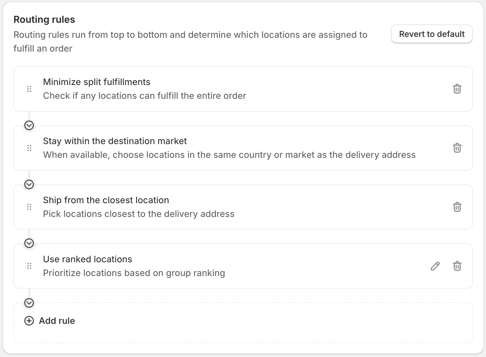Image resolution: width=486 pixels, height=357 pixels.
Task: Click drag handle of Minimize split fulfillments
Action: point(29,89)
